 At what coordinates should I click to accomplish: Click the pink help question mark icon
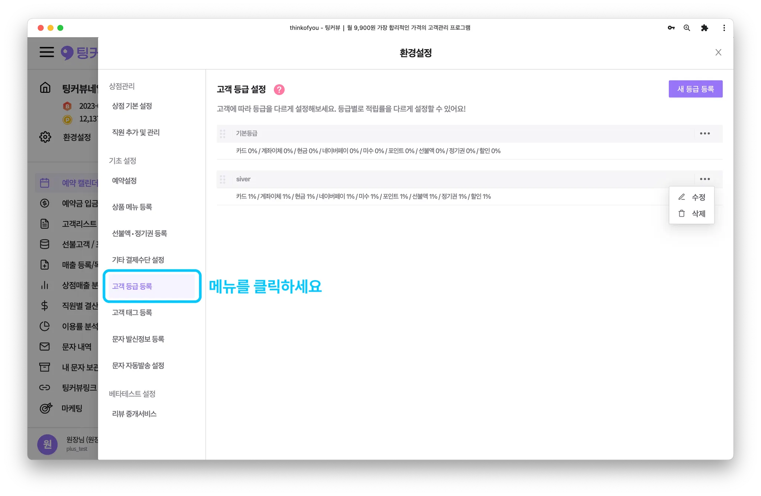coord(279,90)
